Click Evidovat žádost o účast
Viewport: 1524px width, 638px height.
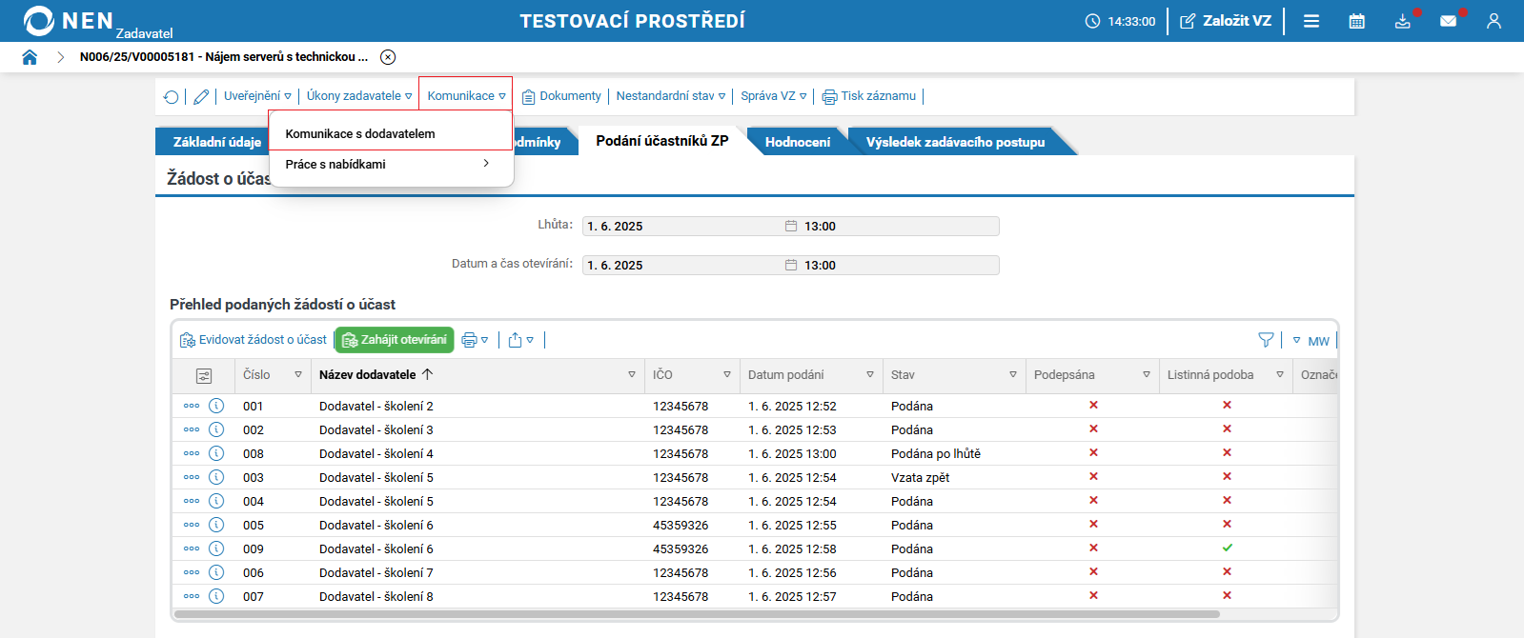point(254,340)
